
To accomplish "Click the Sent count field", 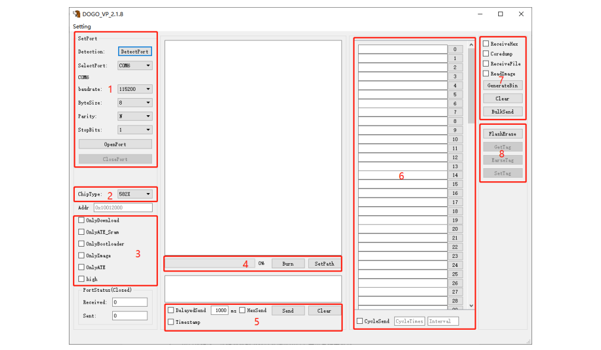I will (129, 316).
